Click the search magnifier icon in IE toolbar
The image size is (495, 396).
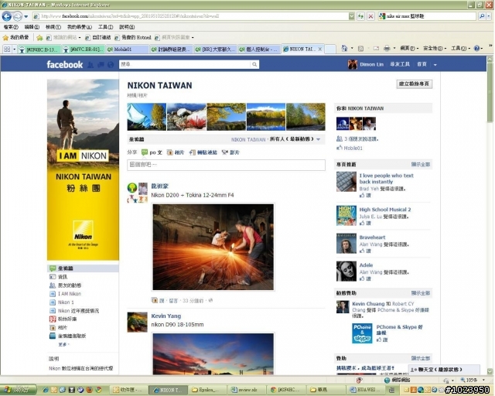click(x=482, y=16)
